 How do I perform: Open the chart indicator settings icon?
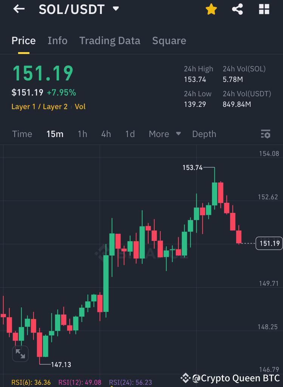(x=266, y=134)
